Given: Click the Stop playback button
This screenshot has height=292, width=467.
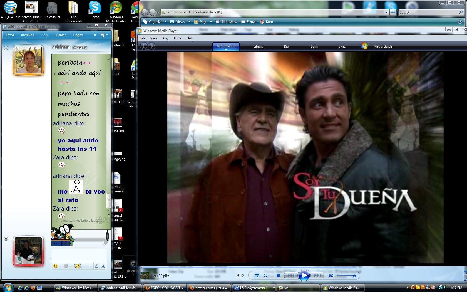Looking at the screenshot, I should [278, 276].
